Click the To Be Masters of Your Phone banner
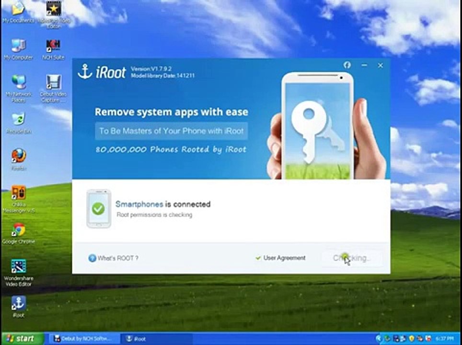 click(171, 131)
